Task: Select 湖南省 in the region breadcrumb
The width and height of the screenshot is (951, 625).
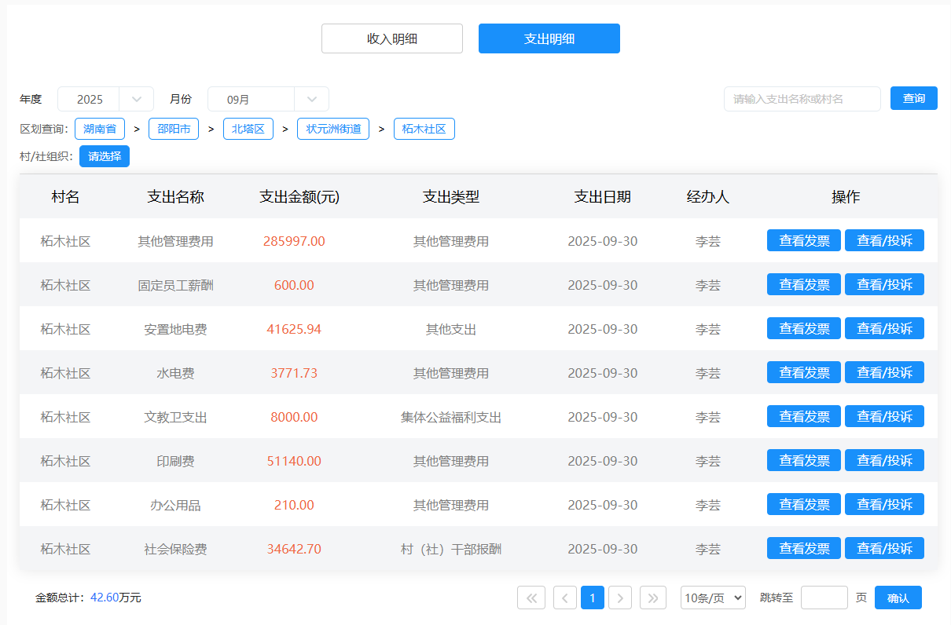Action: (x=100, y=129)
